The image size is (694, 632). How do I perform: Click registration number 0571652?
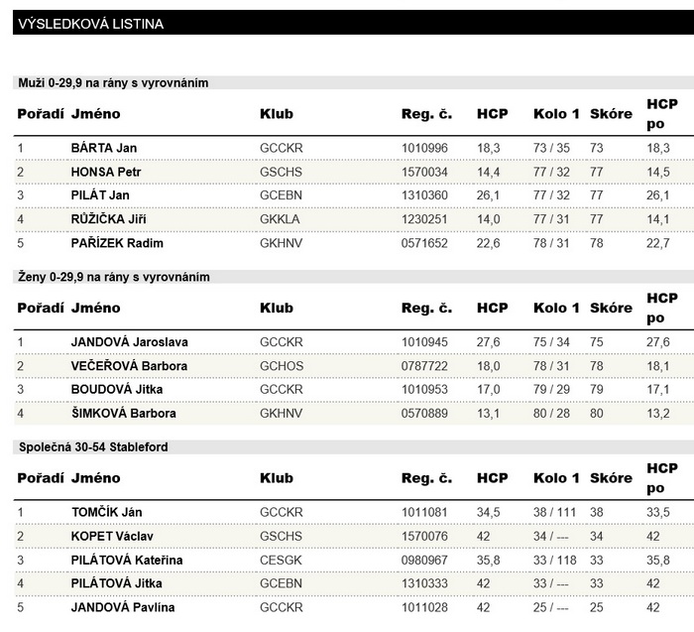tap(424, 243)
